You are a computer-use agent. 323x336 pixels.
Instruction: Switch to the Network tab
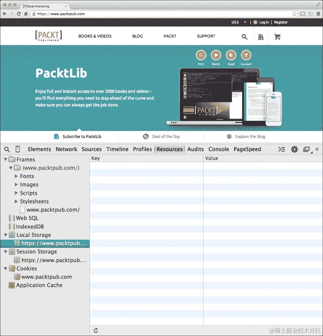(x=66, y=149)
